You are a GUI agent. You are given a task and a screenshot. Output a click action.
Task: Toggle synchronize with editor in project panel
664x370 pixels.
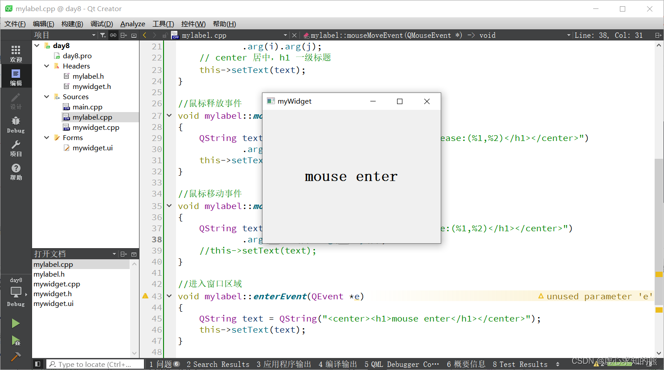pyautogui.click(x=113, y=35)
